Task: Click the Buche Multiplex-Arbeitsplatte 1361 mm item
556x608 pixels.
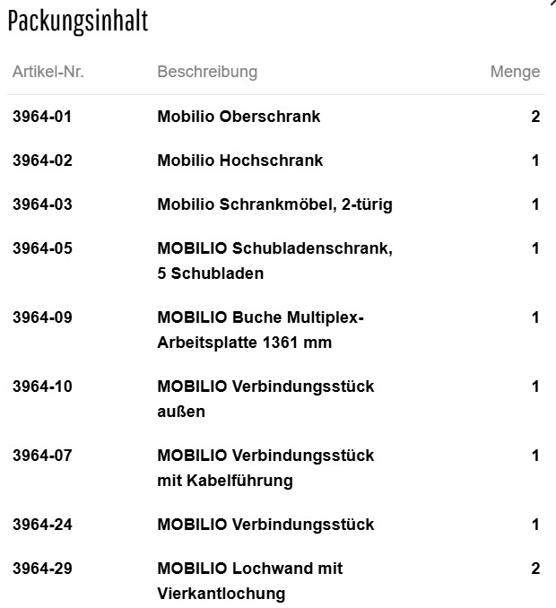Action: 260,329
